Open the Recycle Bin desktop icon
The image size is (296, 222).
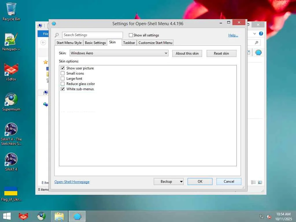[11, 12]
